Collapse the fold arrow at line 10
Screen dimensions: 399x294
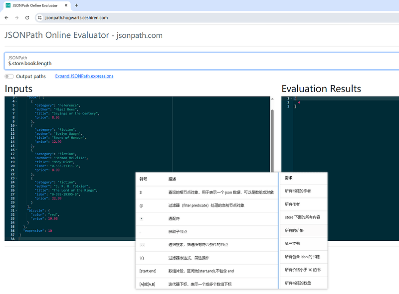click(16, 126)
